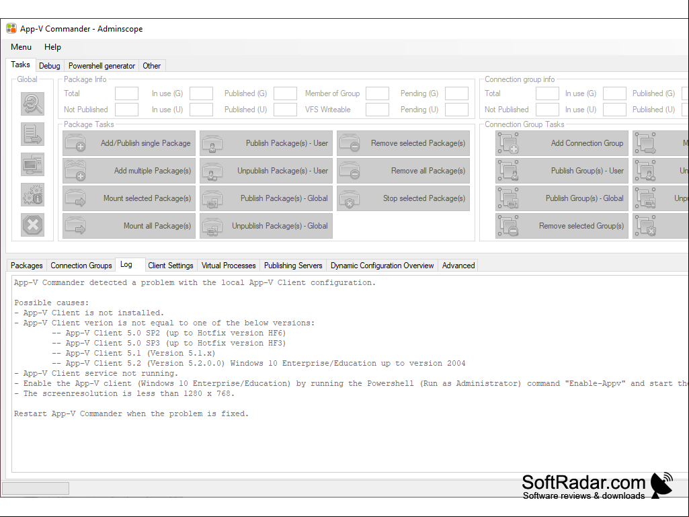The image size is (689, 517).
Task: Click Remove all Package(s)
Action: point(403,171)
